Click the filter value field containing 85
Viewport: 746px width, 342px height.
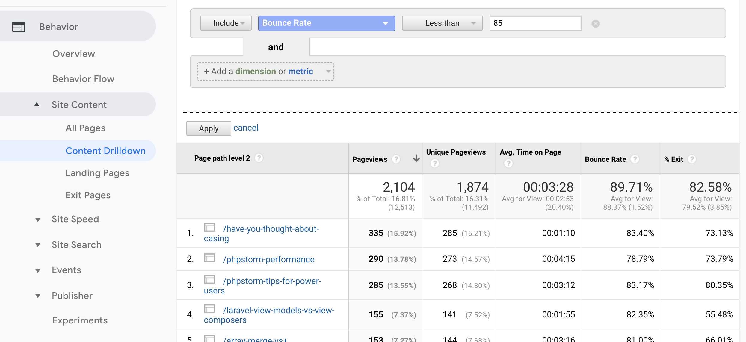tap(535, 23)
